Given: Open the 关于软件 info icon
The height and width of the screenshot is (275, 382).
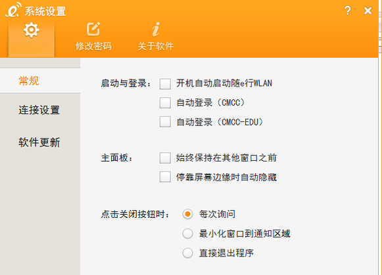Looking at the screenshot, I should coord(156,29).
